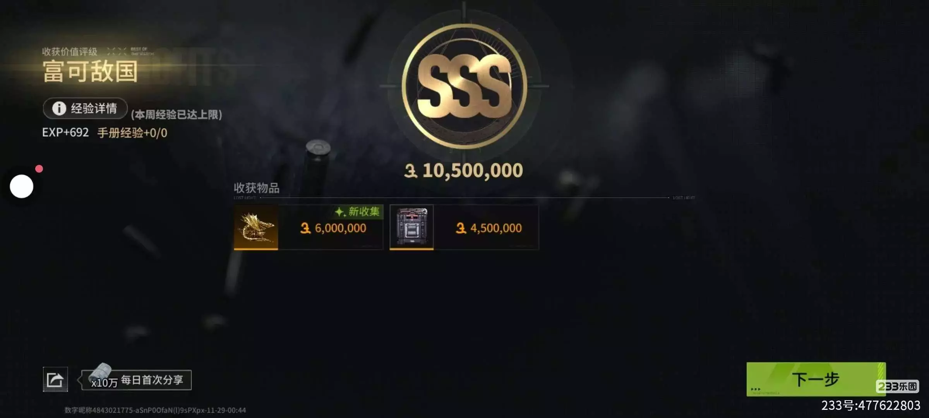Click the 新收集 new collection badge

point(357,211)
